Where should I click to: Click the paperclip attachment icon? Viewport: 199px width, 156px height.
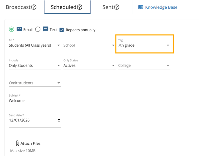click(x=17, y=143)
